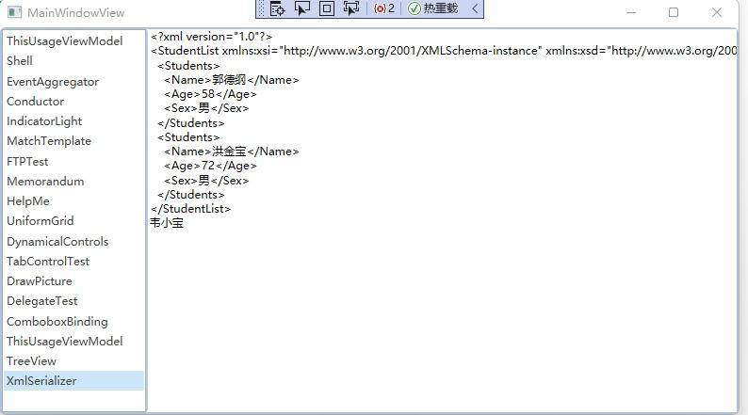The image size is (748, 415).
Task: Select the EventAggregator entry
Action: 73,82
